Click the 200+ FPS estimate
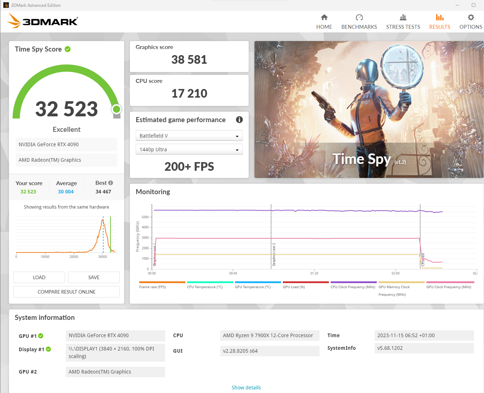Image resolution: width=484 pixels, height=393 pixels. tap(189, 166)
